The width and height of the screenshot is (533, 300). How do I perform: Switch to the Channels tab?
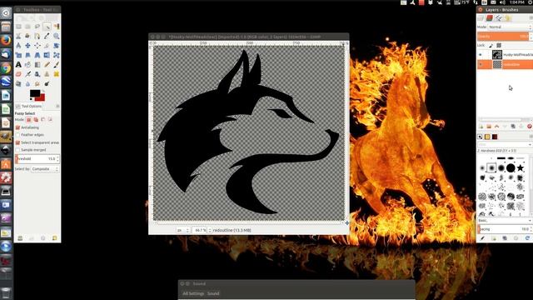click(x=490, y=18)
